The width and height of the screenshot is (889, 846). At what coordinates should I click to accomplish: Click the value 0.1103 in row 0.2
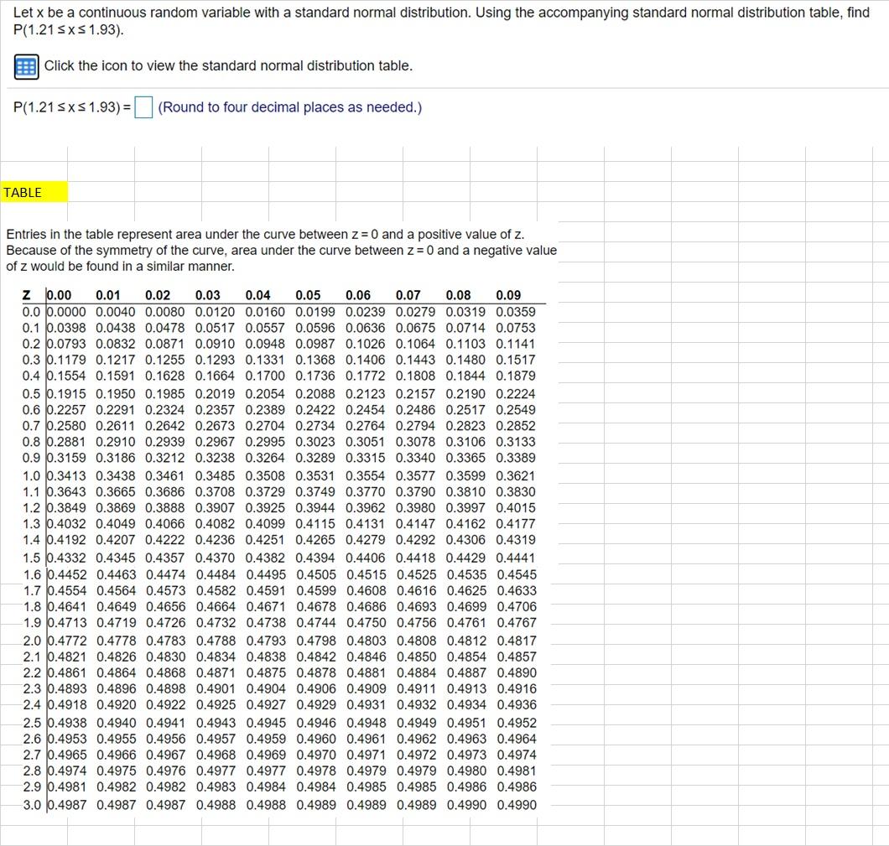coord(465,344)
